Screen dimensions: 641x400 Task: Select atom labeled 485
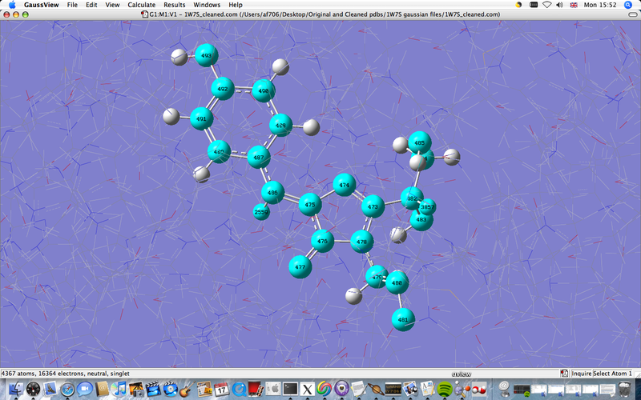click(420, 143)
